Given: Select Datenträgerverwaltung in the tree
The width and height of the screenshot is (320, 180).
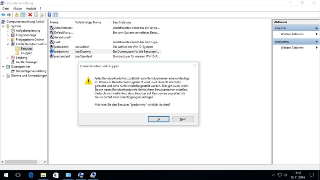Looking at the screenshot, I should [x=31, y=71].
